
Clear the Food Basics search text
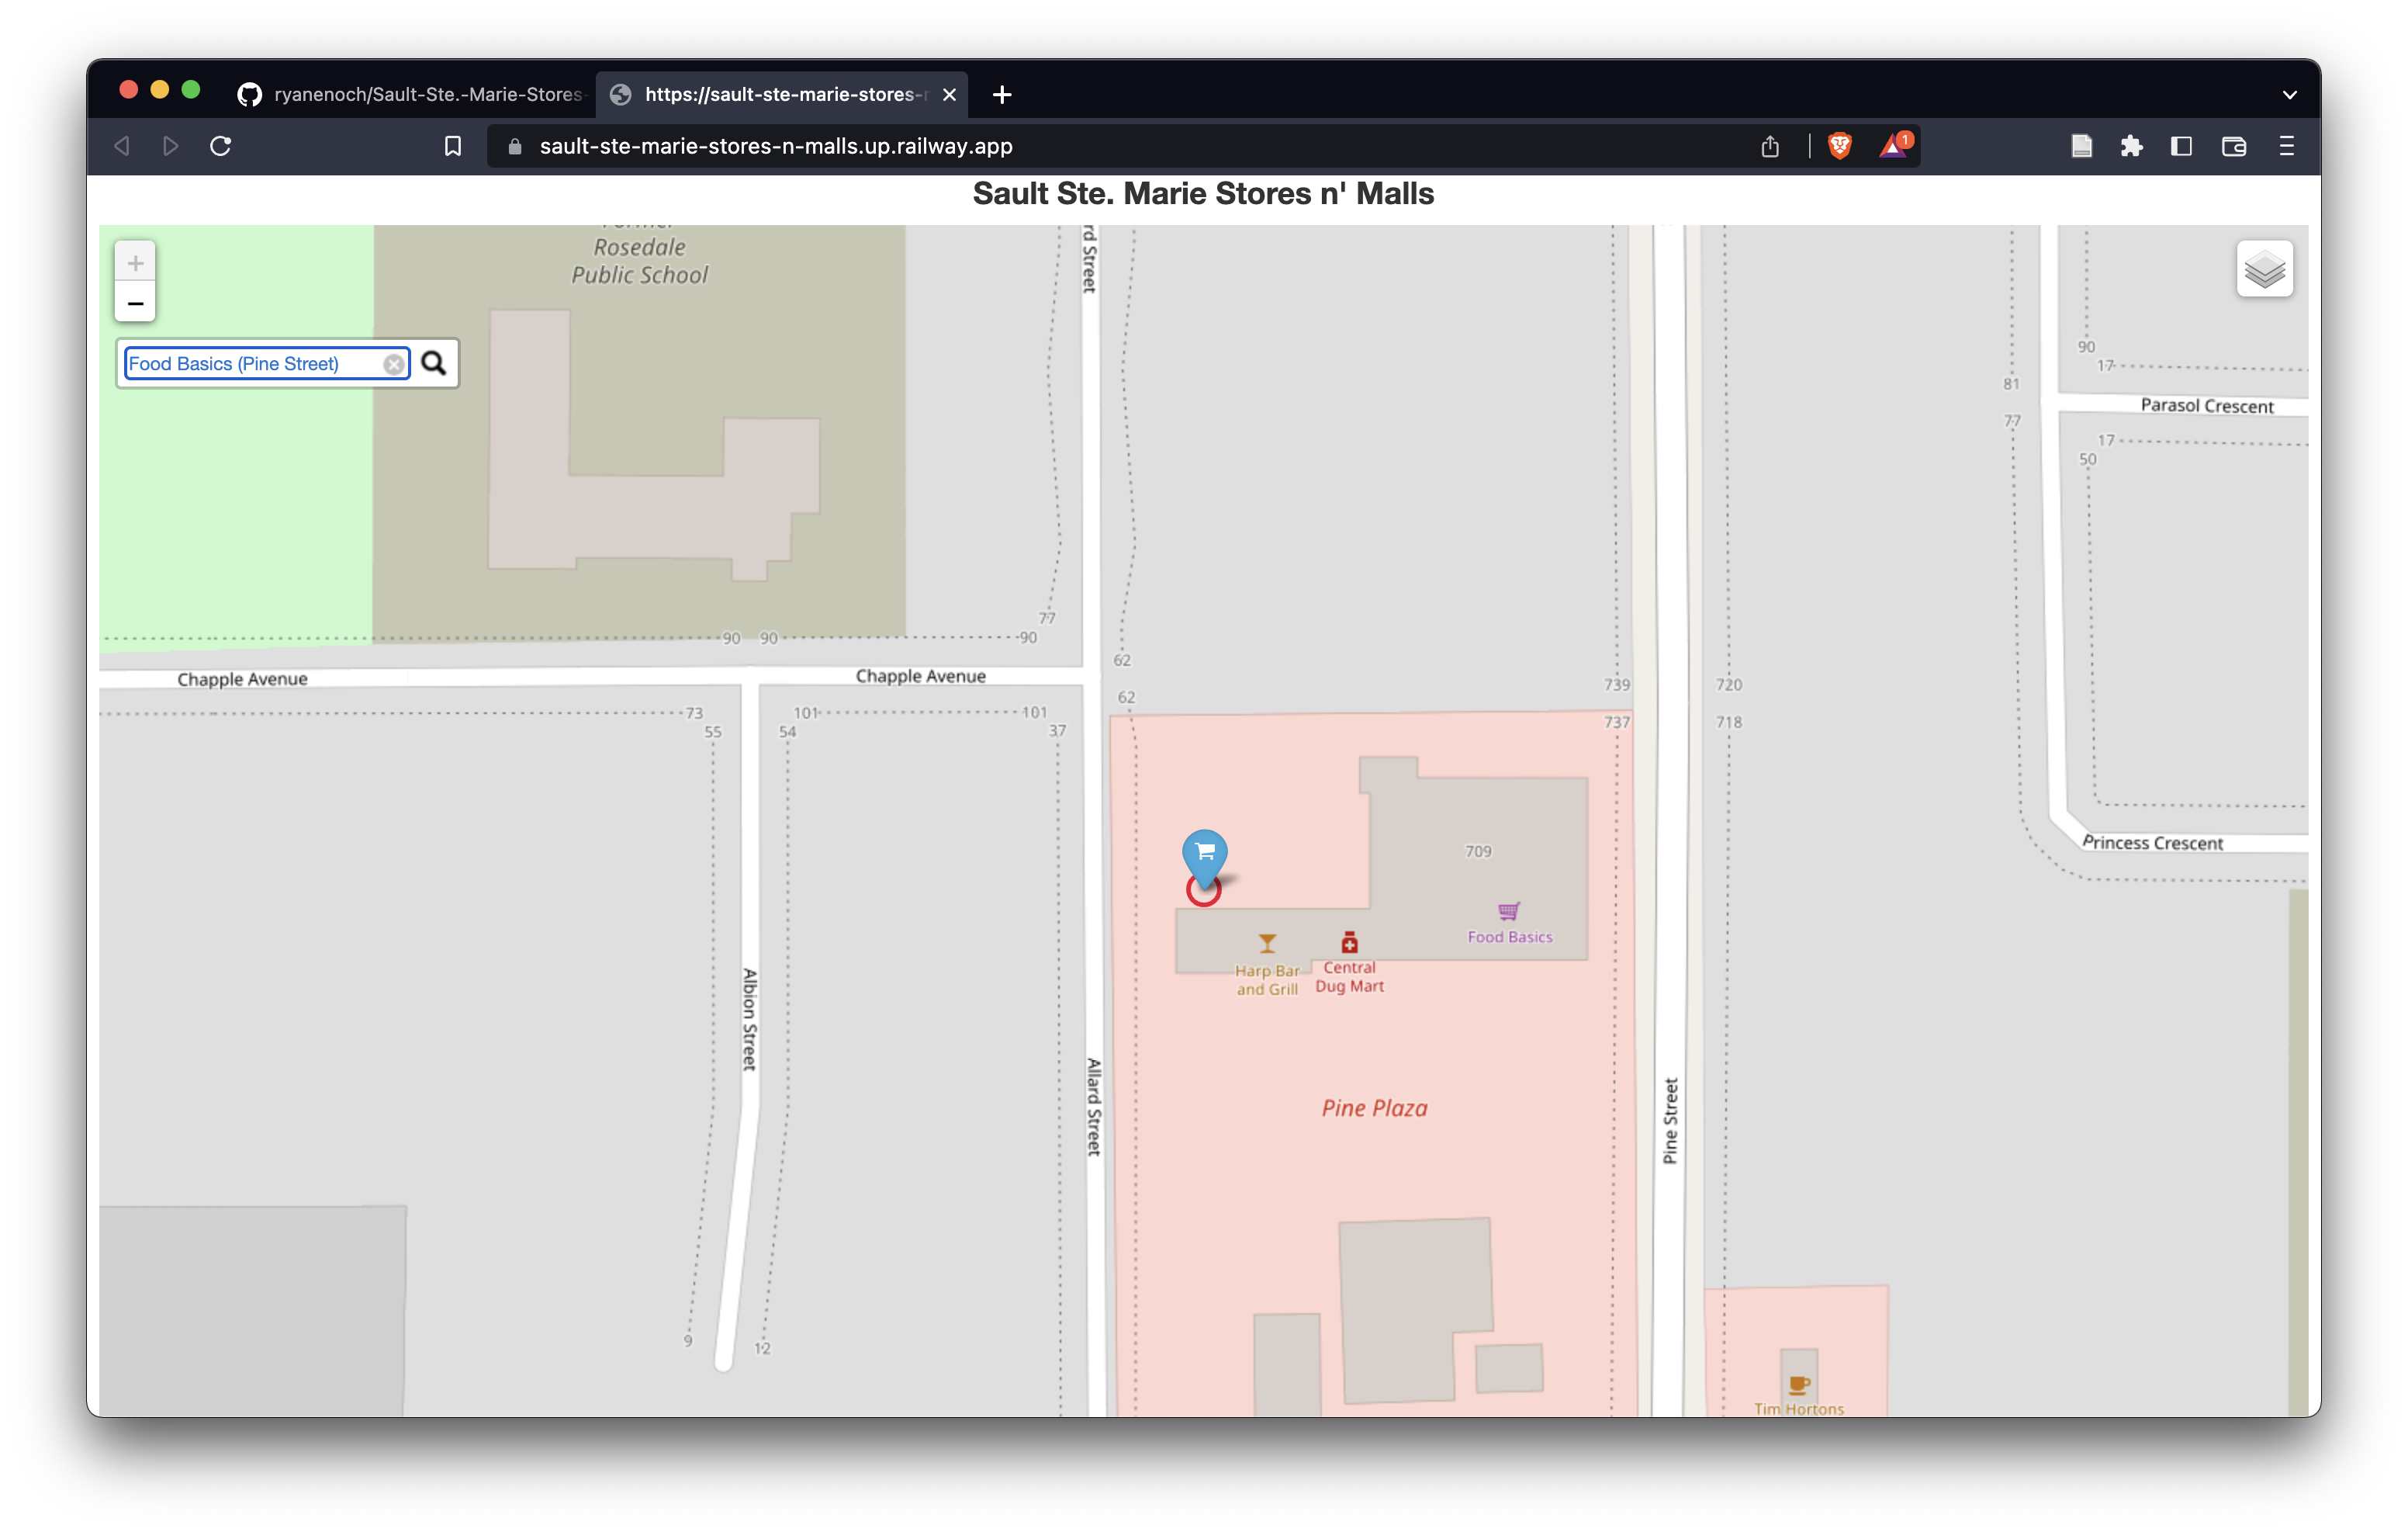(x=394, y=364)
